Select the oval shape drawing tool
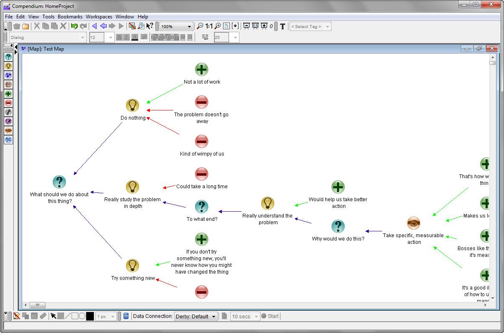This screenshot has height=333, width=504. click(x=82, y=316)
